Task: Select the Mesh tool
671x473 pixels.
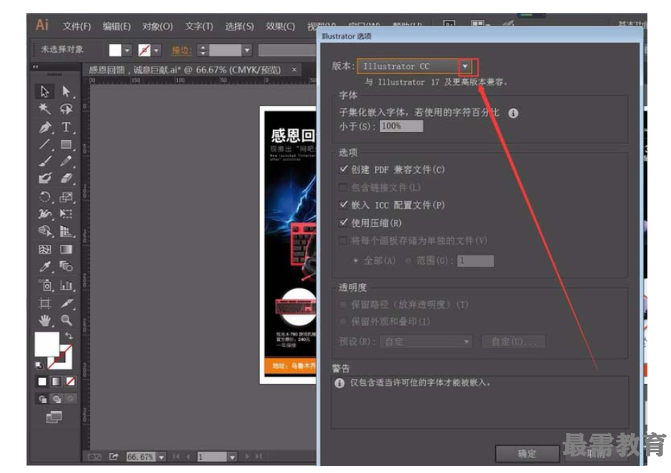Action: pos(44,249)
